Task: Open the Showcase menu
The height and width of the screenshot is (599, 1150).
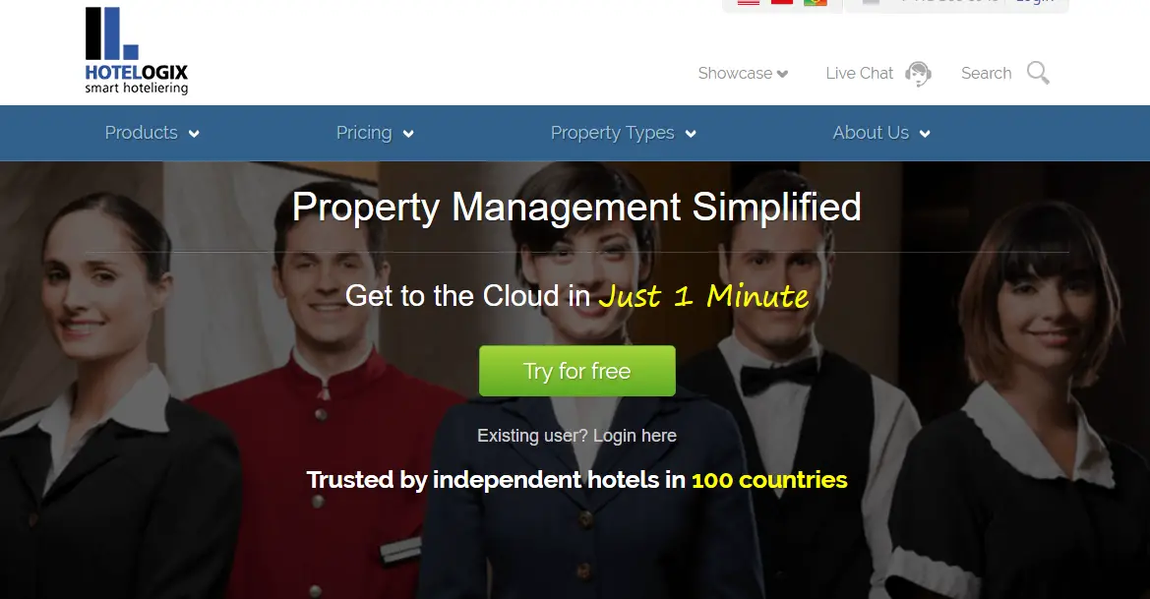Action: tap(735, 74)
